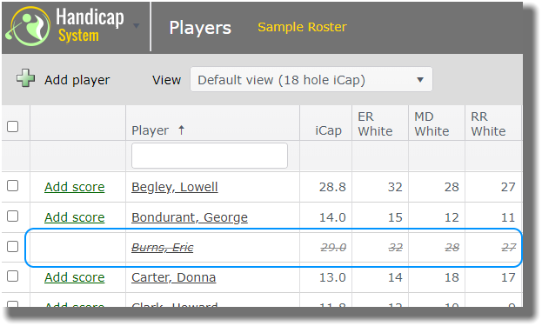
Task: Open Bondurant, George player profile
Action: pyautogui.click(x=190, y=217)
